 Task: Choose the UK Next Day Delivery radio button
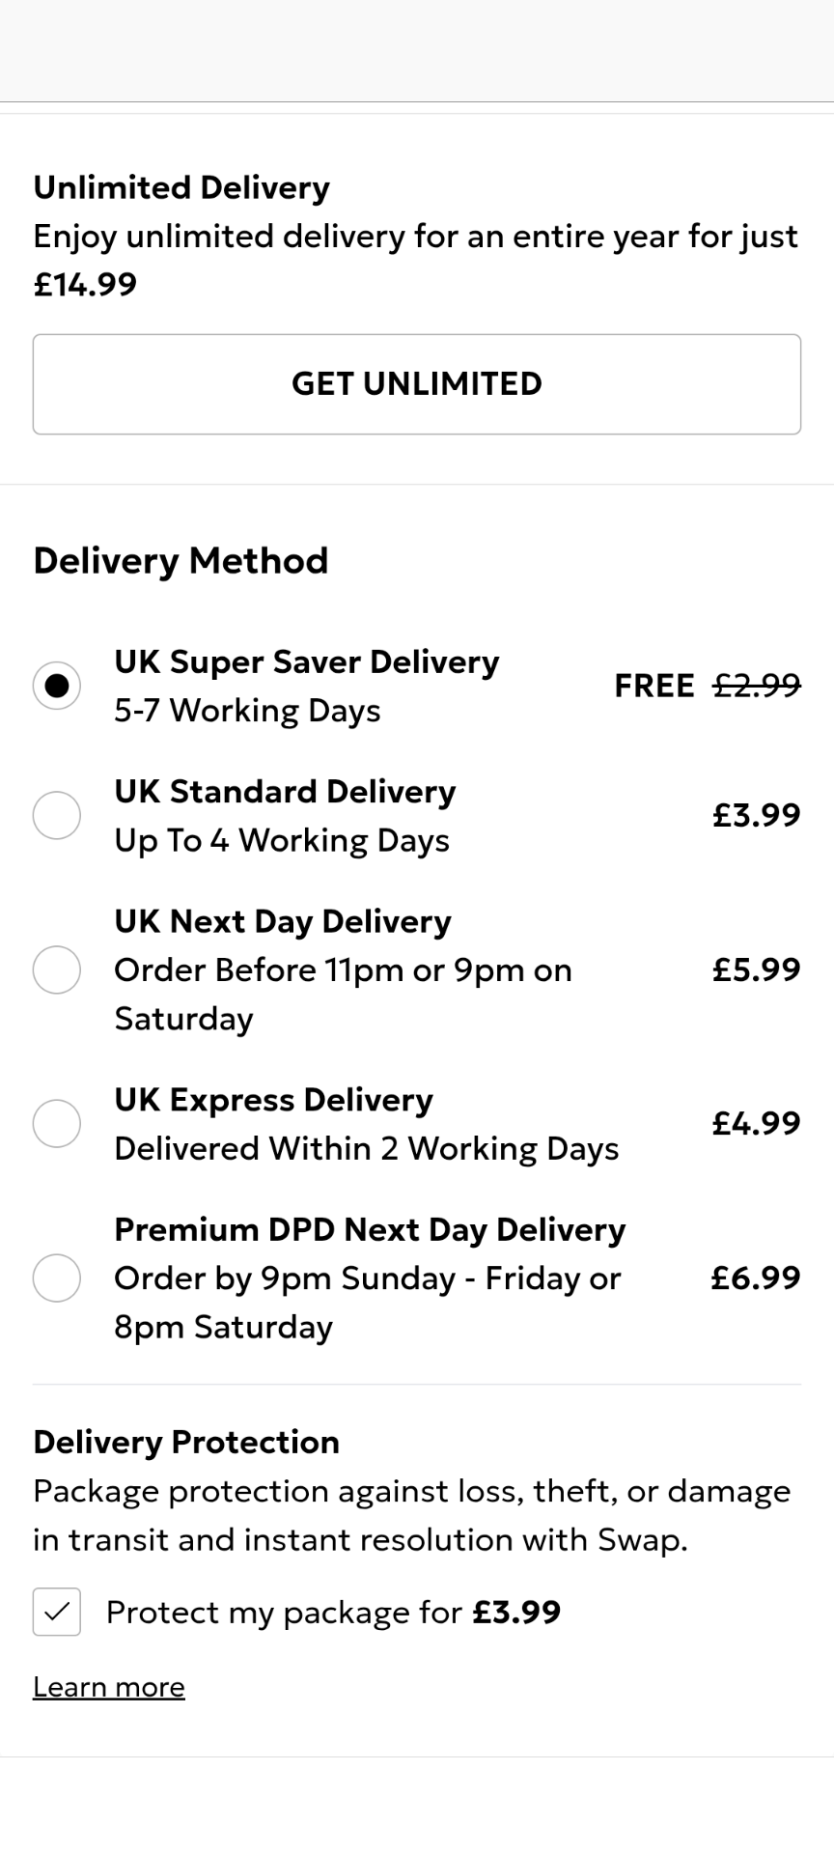pos(57,969)
